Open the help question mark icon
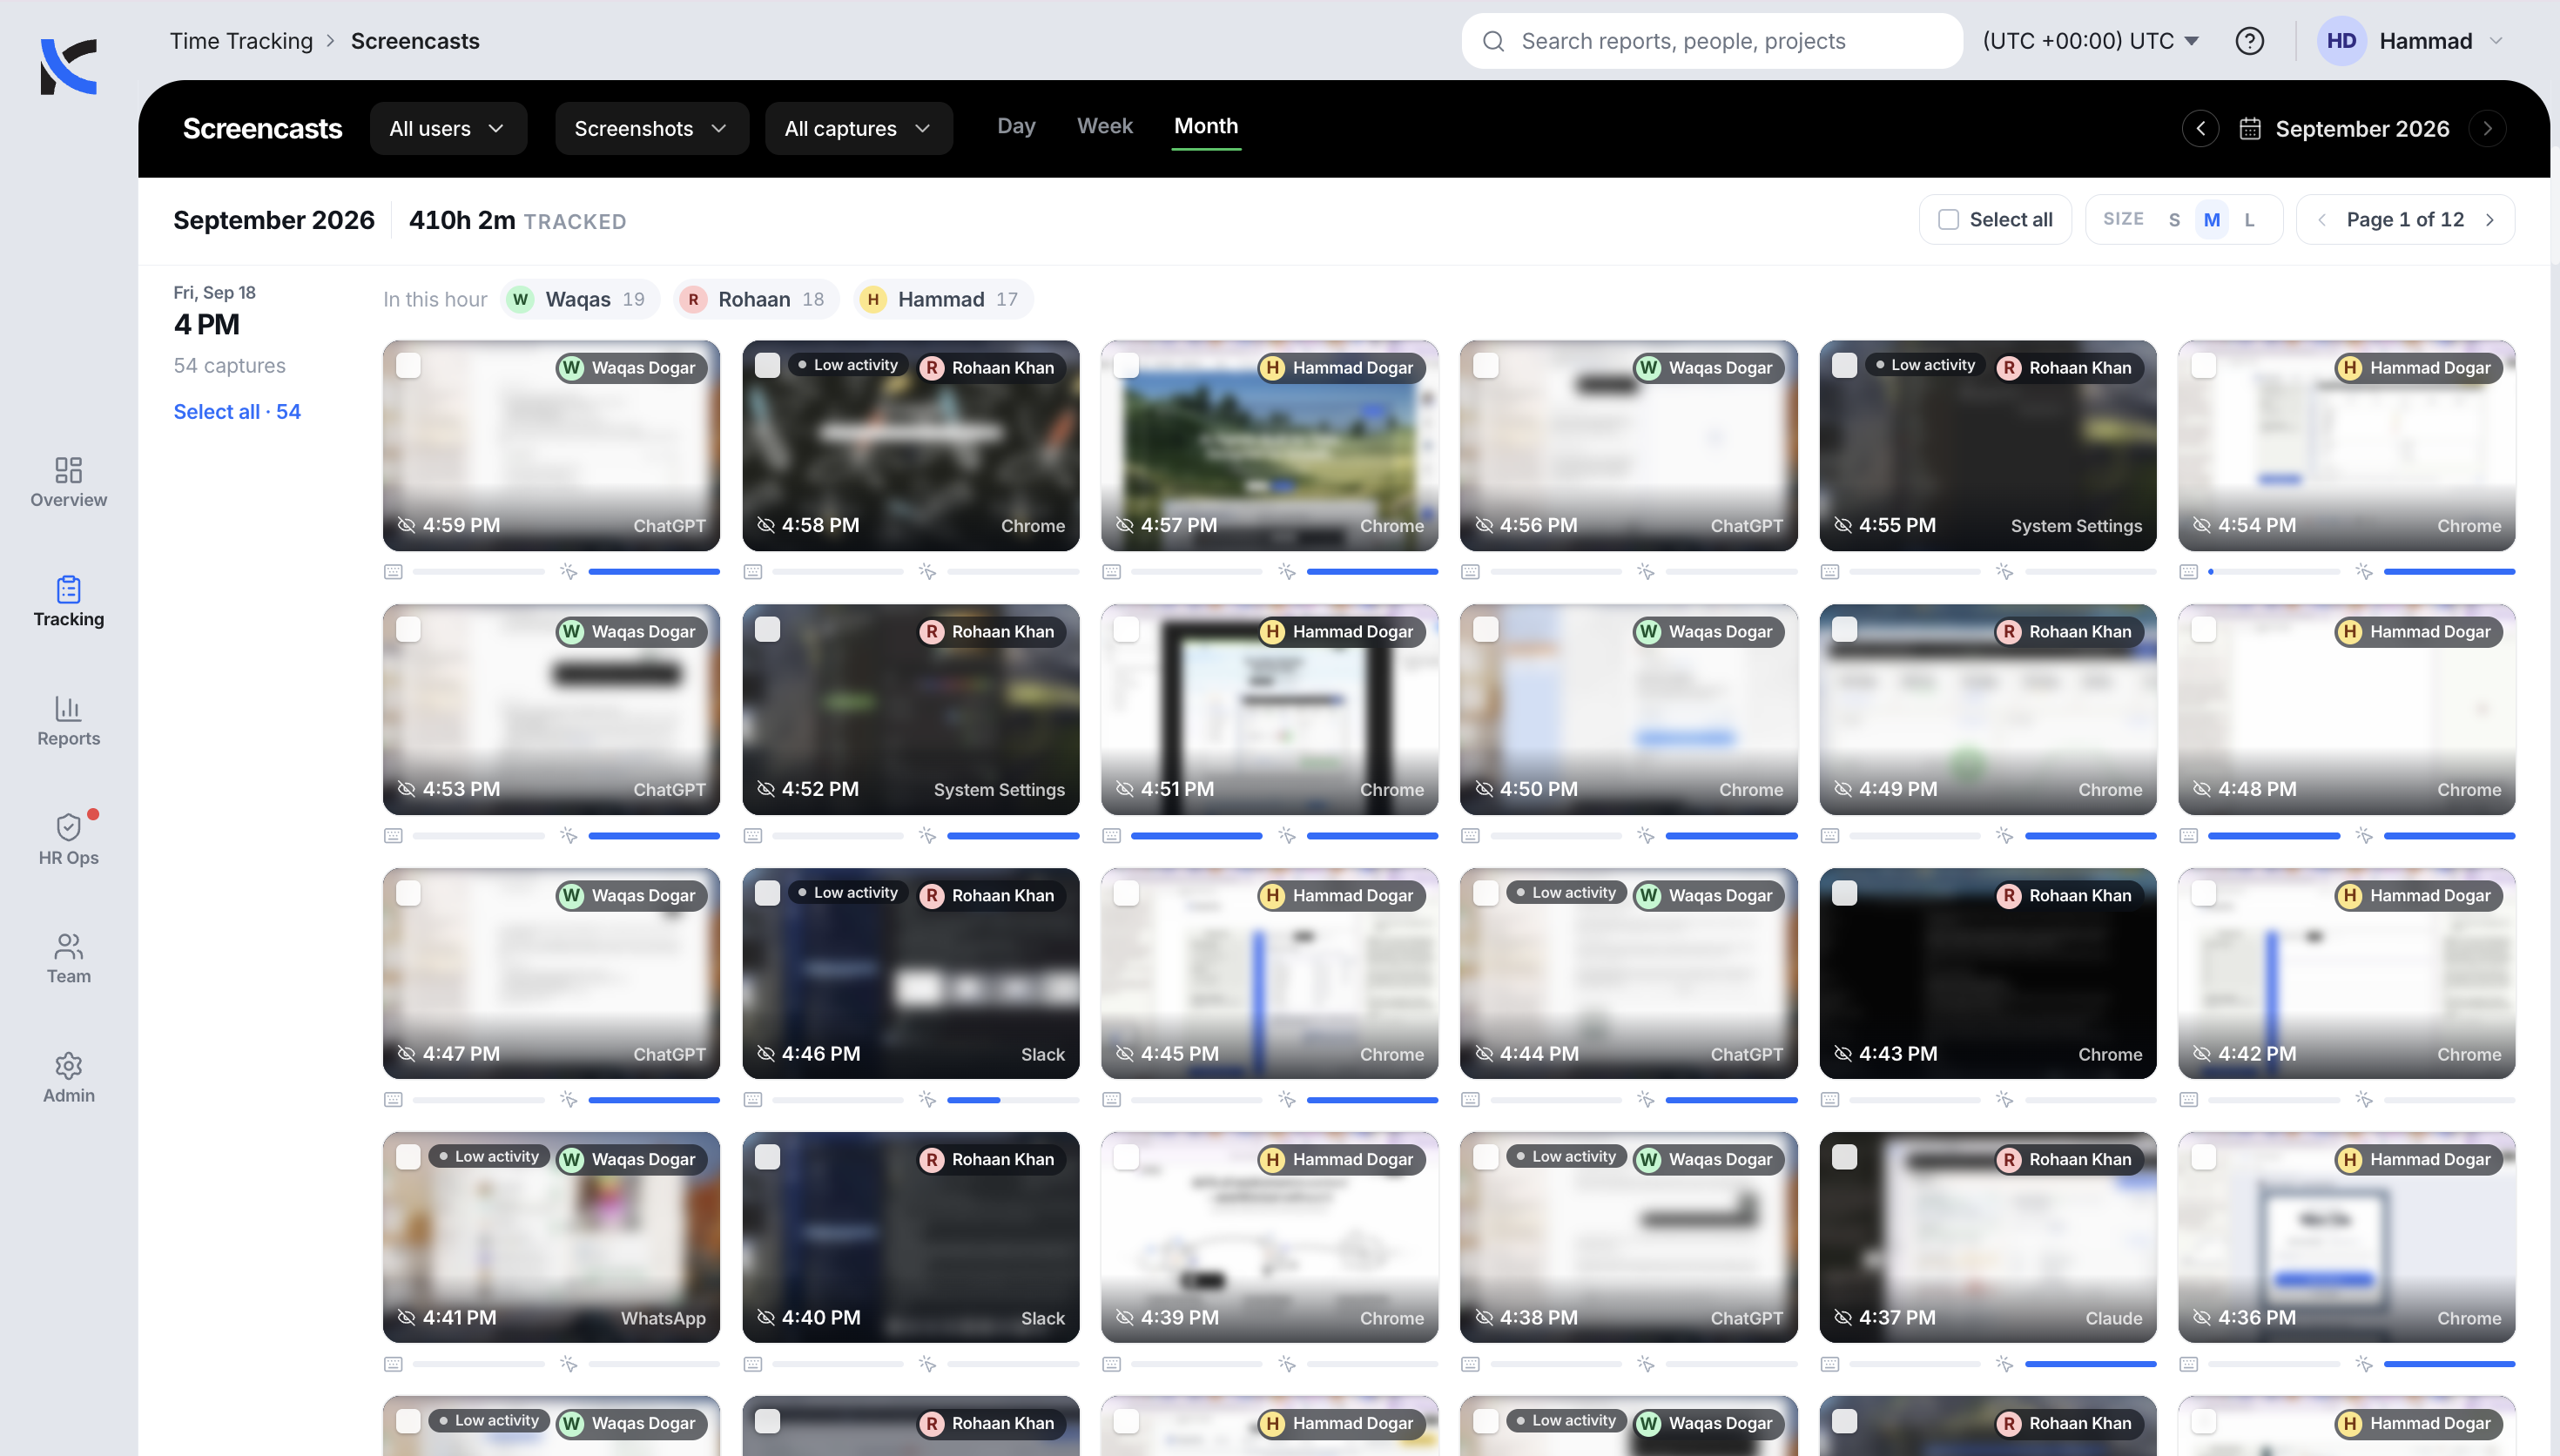The width and height of the screenshot is (2560, 1456). pyautogui.click(x=2249, y=41)
